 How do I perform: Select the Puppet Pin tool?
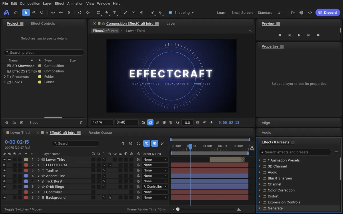coord(160,13)
